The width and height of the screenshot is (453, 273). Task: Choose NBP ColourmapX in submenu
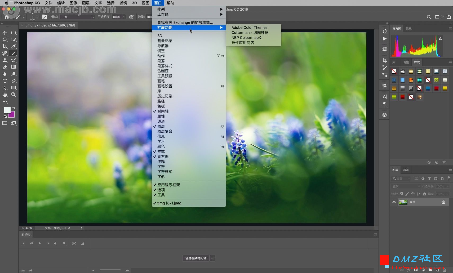tap(254, 38)
